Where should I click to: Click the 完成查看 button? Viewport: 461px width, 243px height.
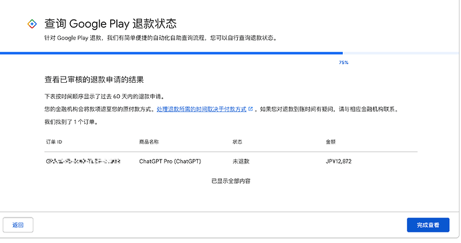tap(428, 225)
